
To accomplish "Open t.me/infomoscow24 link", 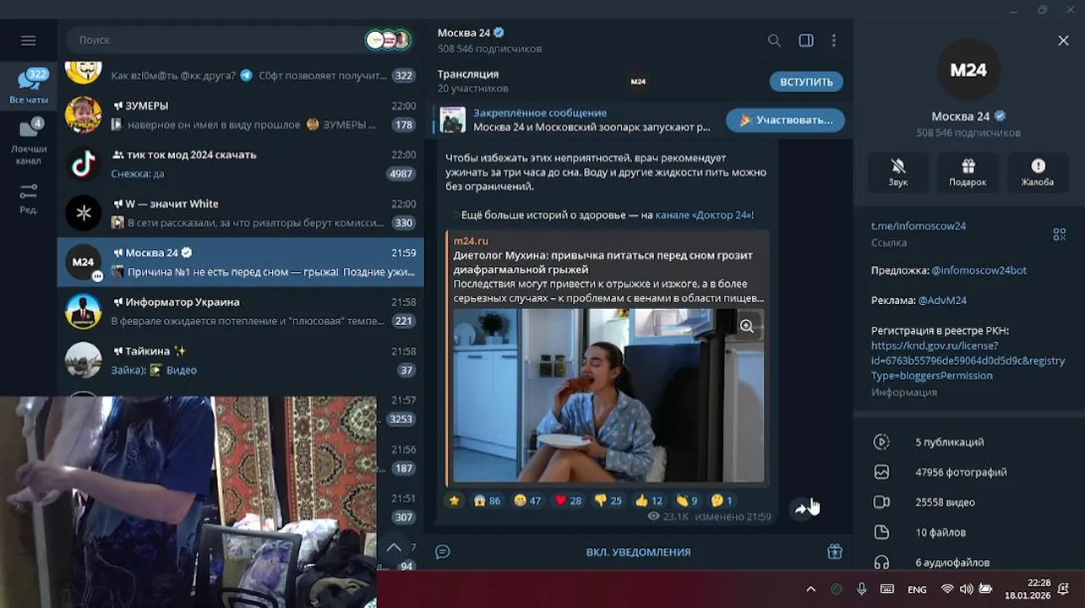I will coord(919,225).
